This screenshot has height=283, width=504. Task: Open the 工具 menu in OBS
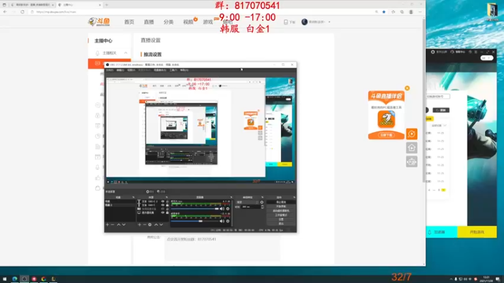click(173, 70)
